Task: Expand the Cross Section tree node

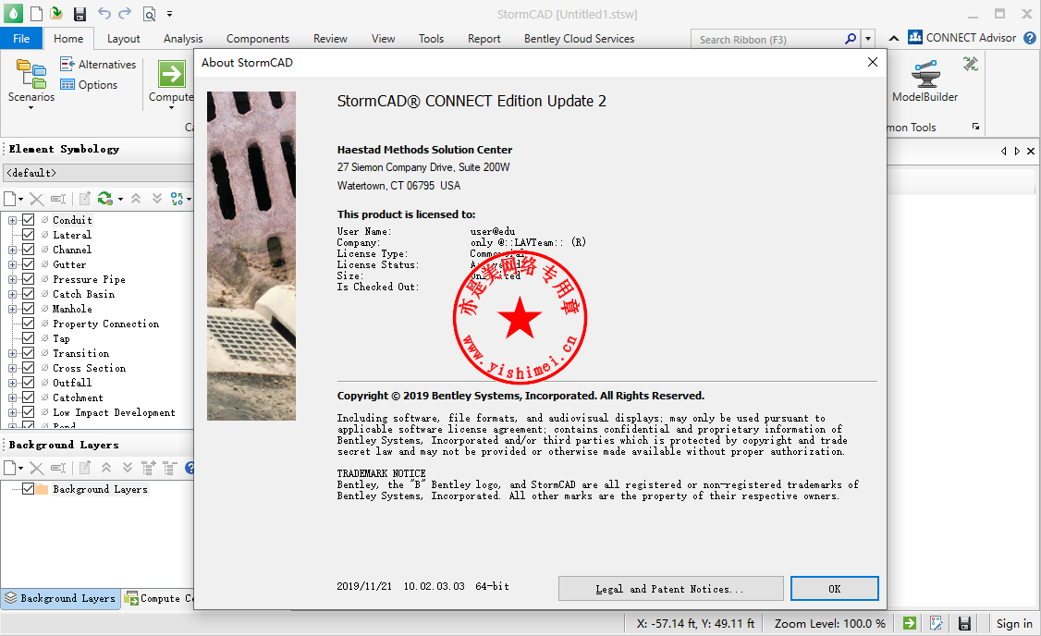Action: coord(12,369)
